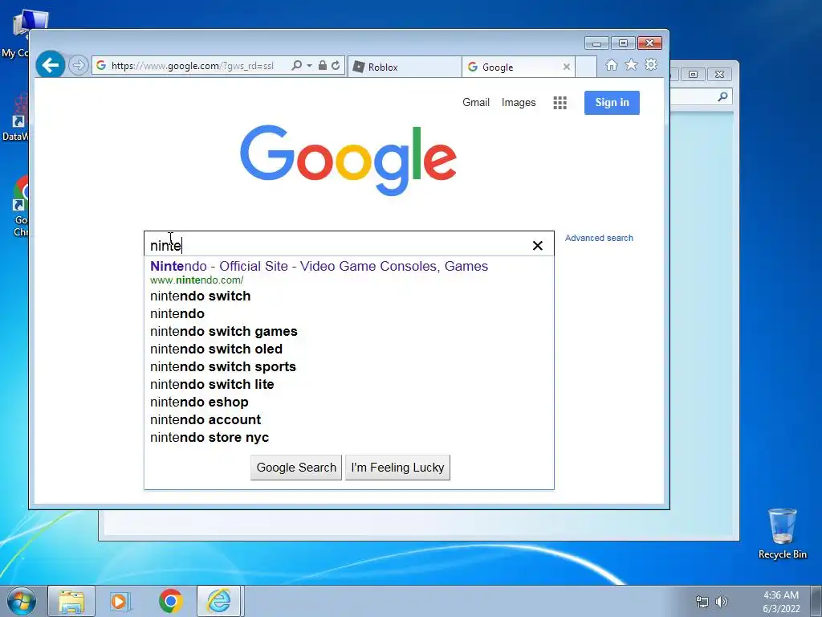Close the Google browser window
This screenshot has width=822, height=617.
(x=650, y=43)
